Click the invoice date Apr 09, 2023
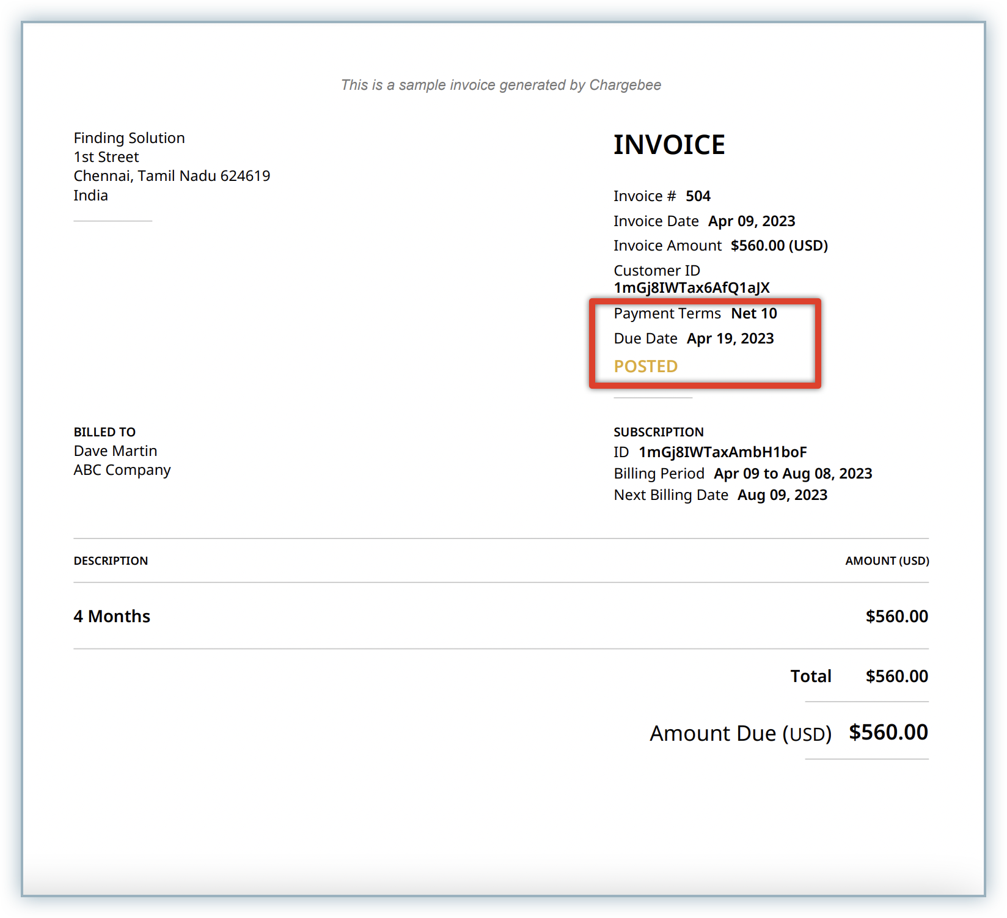The image size is (1007, 918). (x=751, y=221)
